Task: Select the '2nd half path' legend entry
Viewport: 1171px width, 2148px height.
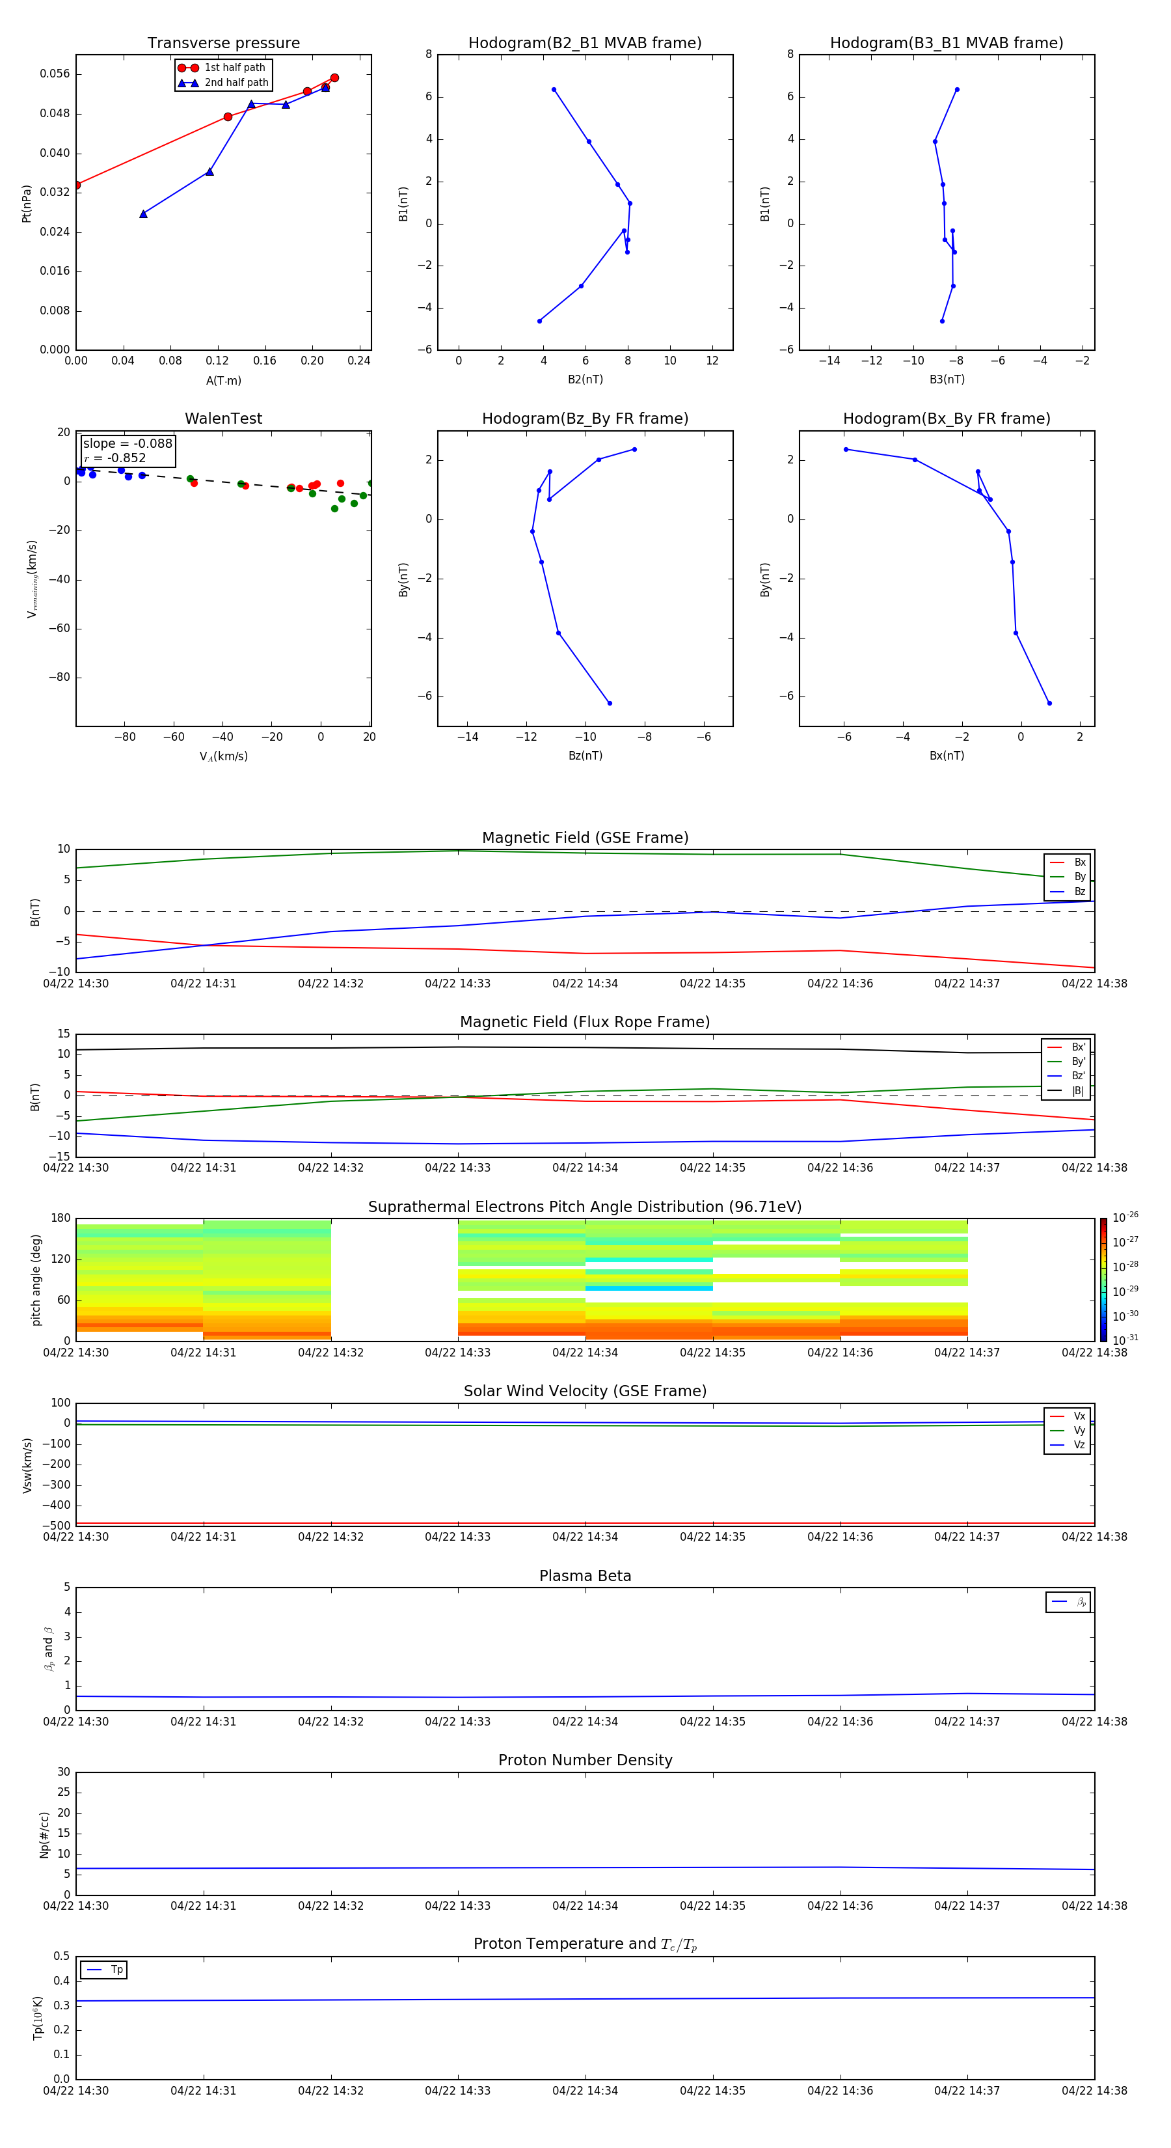Action: click(223, 83)
